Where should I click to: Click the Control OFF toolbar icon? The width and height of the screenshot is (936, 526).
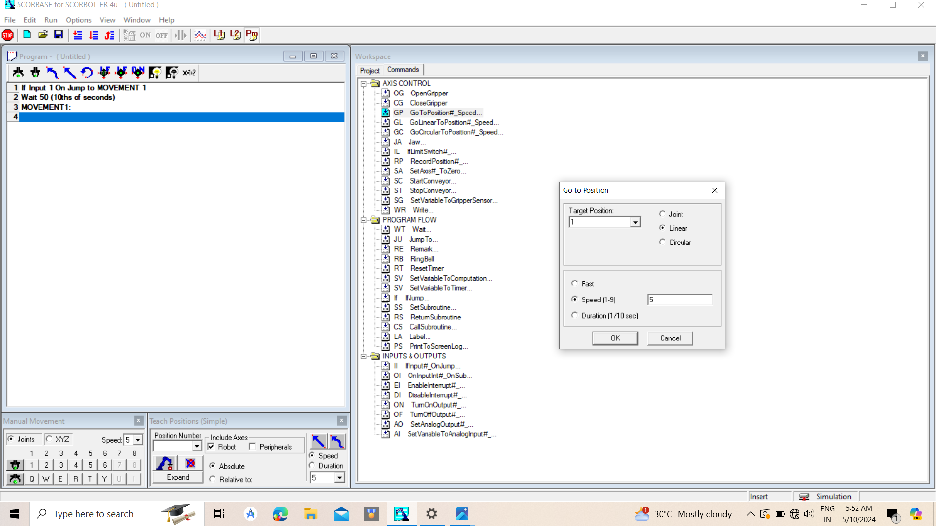(x=162, y=35)
